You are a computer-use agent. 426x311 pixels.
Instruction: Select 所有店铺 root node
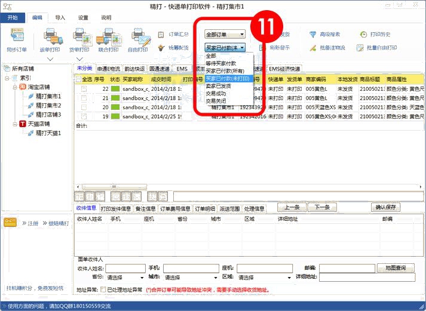[23, 69]
